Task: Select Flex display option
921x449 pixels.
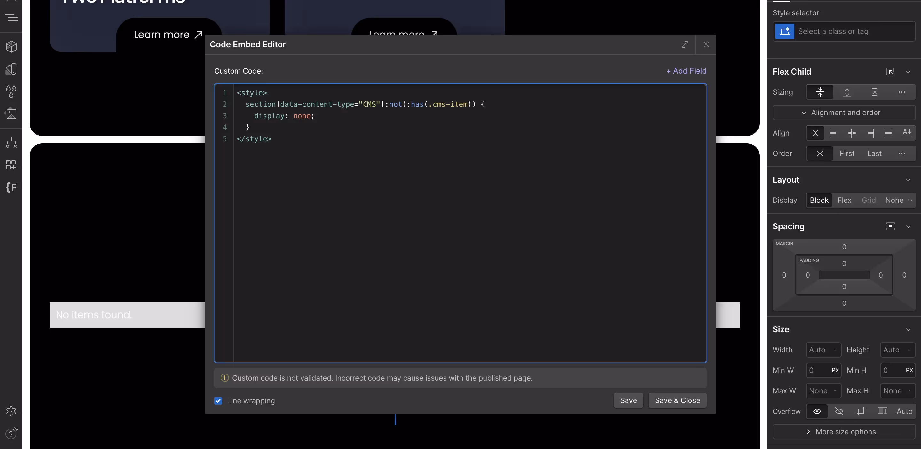Action: pos(844,200)
